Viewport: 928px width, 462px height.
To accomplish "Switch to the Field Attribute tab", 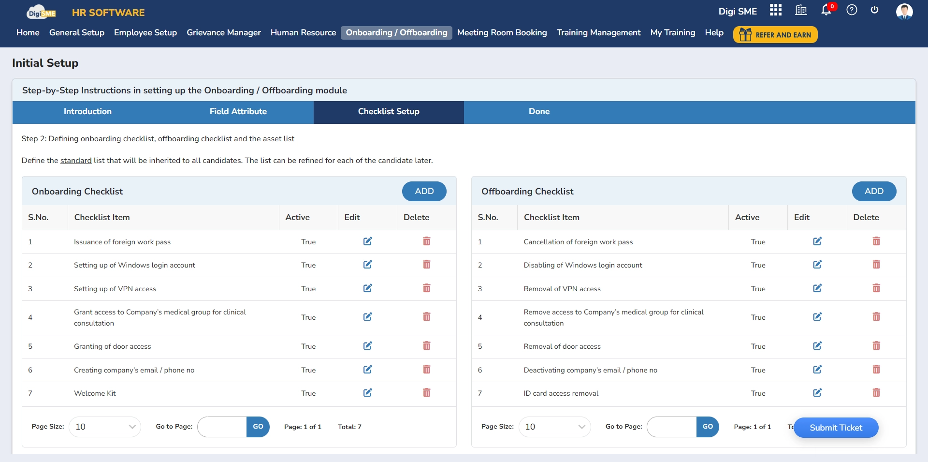I will click(x=238, y=112).
